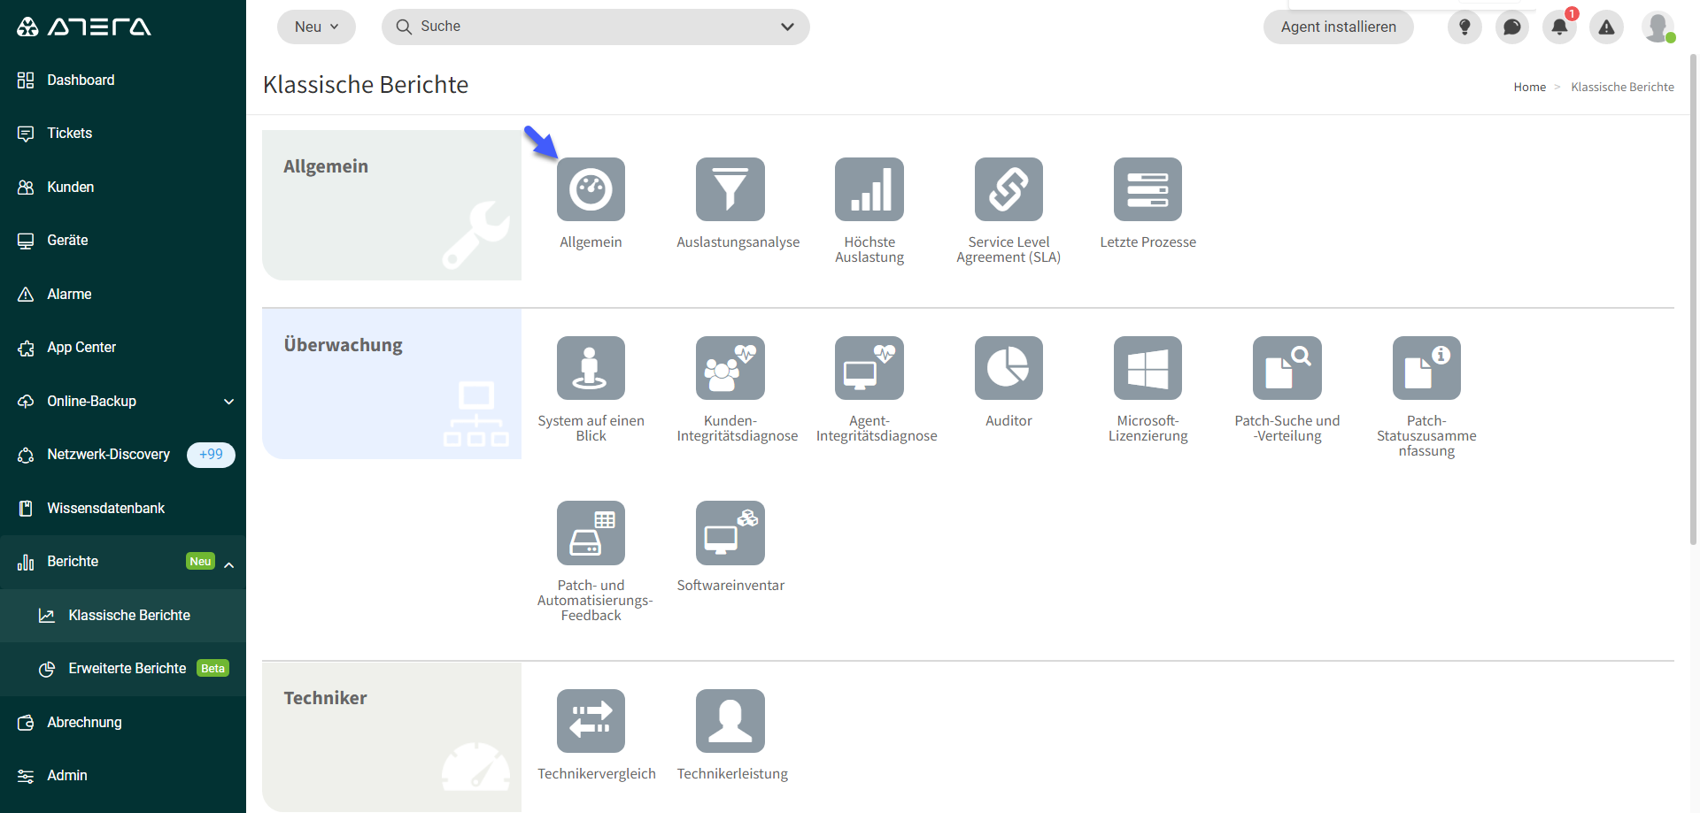
Task: Open Wissensdatenbank in the sidebar
Action: (123, 508)
